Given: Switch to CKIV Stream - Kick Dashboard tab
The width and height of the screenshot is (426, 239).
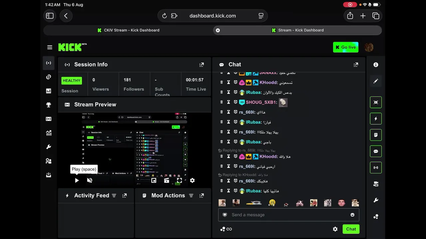Looking at the screenshot, I should click(x=128, y=30).
